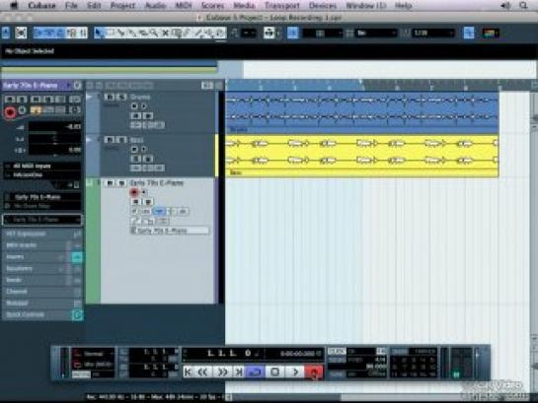Select the Line tool
Screen dimensions: 538x403
pos(198,34)
